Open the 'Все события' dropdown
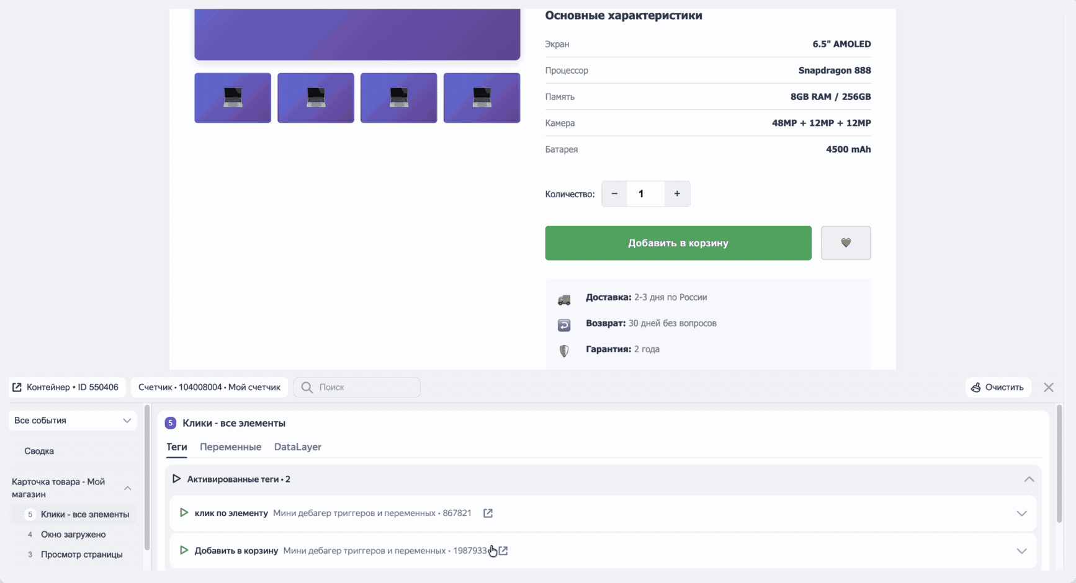The width and height of the screenshot is (1076, 583). pos(73,421)
